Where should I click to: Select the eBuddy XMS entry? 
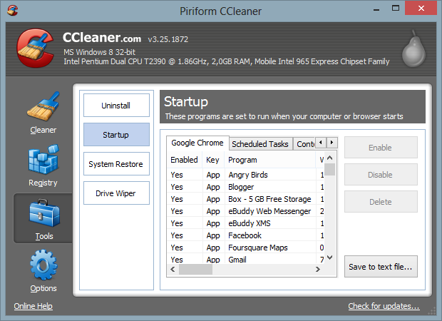click(x=245, y=223)
